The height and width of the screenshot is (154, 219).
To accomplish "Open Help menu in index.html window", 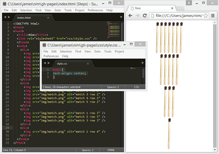I will [109, 10].
